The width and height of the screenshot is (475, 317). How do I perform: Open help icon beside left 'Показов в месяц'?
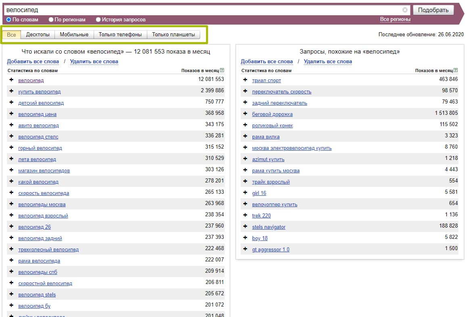coord(222,70)
